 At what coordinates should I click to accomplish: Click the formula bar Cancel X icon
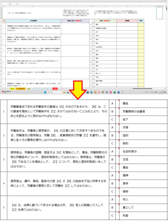click(x=13, y=4)
